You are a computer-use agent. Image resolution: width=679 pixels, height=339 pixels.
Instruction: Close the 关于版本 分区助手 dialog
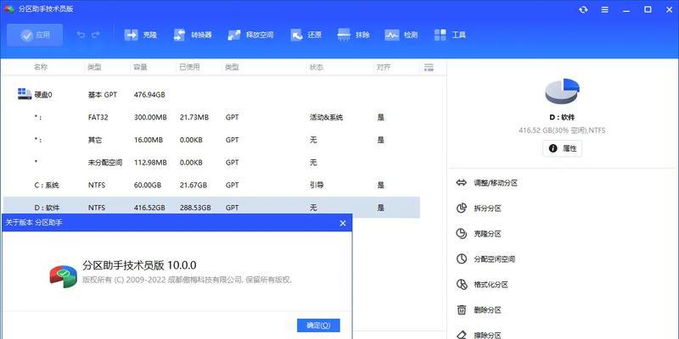point(343,223)
